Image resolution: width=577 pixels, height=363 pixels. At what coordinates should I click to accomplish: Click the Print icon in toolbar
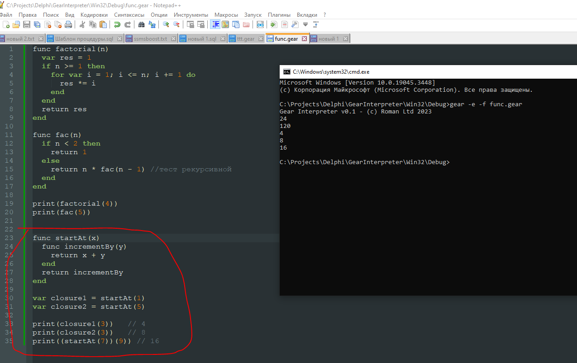pyautogui.click(x=68, y=25)
